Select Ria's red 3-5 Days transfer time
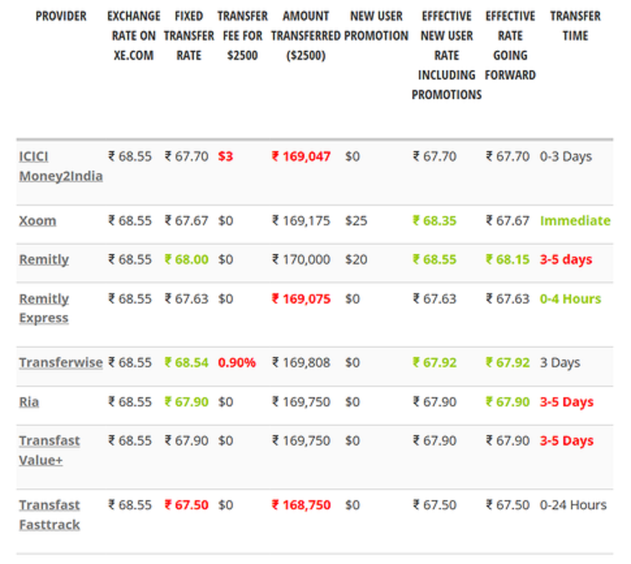 click(567, 402)
